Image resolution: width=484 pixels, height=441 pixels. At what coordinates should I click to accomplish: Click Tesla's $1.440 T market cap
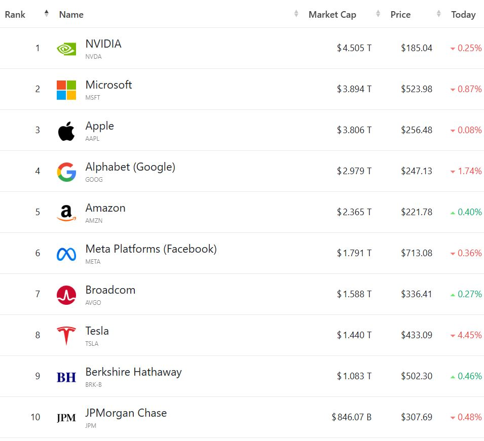tap(354, 335)
